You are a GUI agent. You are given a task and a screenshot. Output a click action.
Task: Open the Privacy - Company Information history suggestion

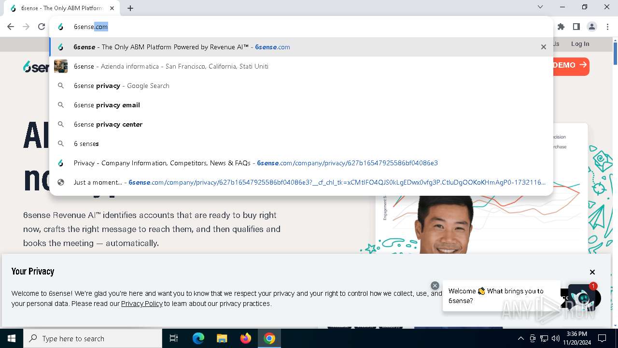(x=301, y=163)
